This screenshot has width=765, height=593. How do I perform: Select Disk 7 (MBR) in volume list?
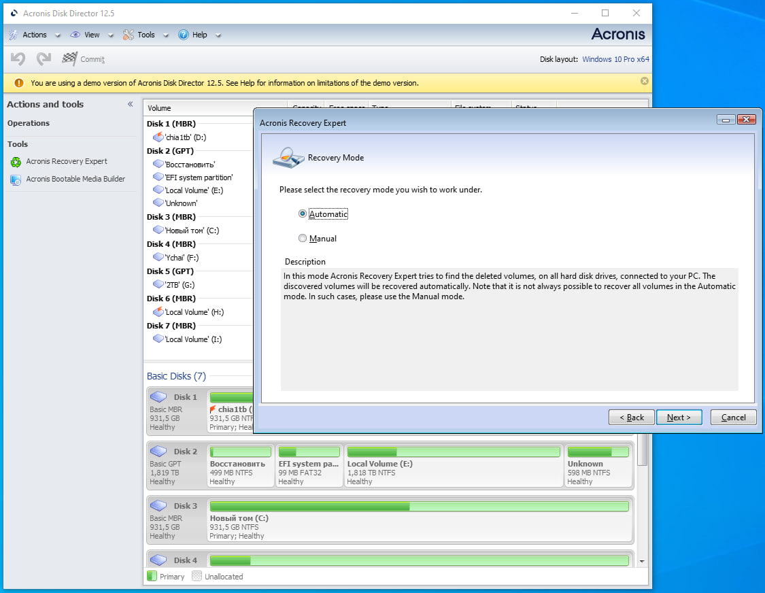[171, 326]
